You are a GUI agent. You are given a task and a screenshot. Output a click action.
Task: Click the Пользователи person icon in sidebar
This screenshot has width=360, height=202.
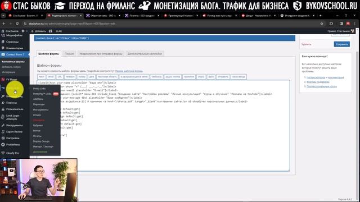pyautogui.click(x=3, y=109)
